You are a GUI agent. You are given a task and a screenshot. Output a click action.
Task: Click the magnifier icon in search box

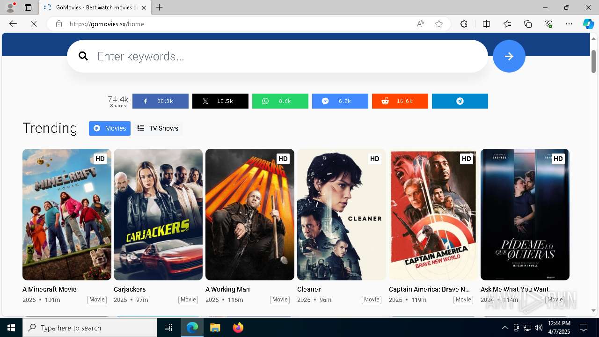coord(83,56)
